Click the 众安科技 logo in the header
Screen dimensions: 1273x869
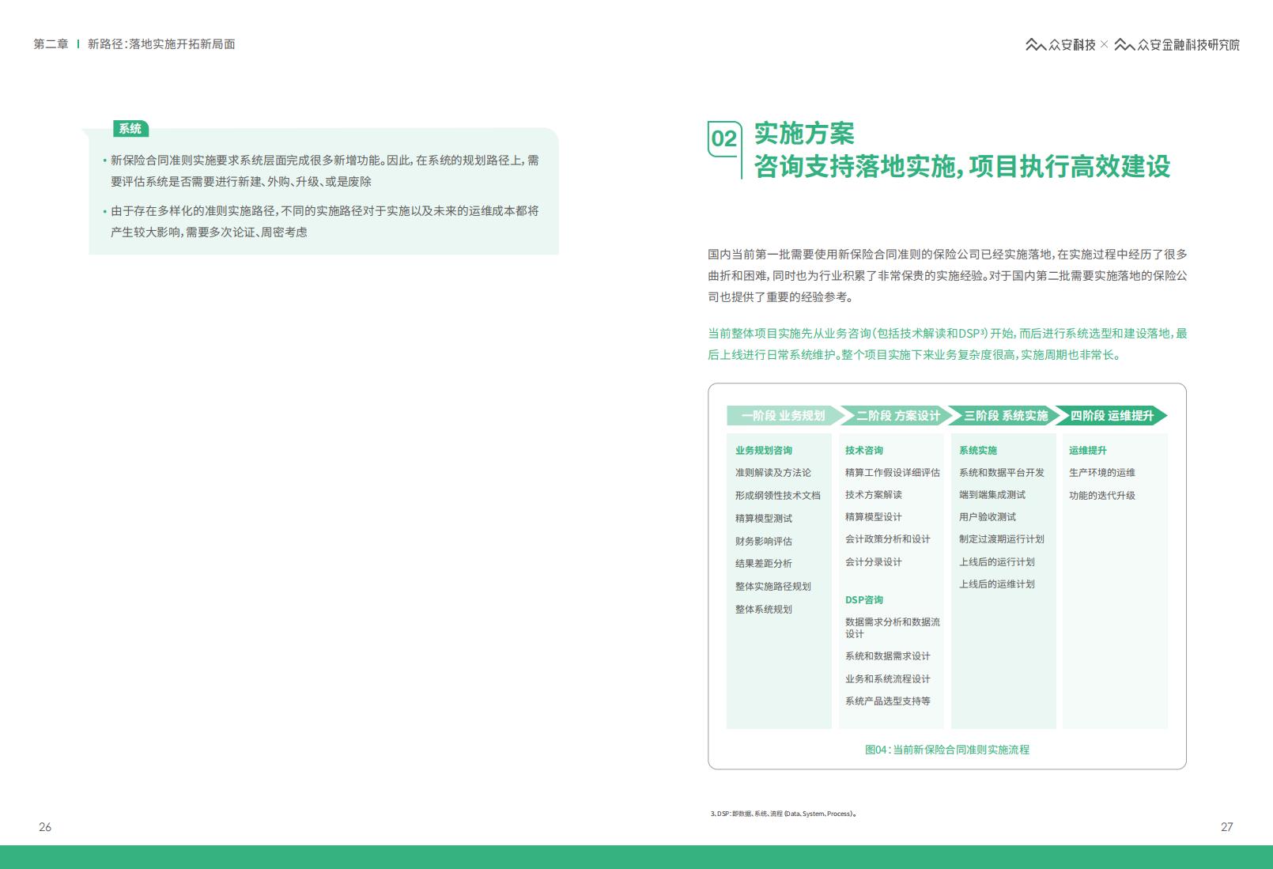tap(1060, 45)
